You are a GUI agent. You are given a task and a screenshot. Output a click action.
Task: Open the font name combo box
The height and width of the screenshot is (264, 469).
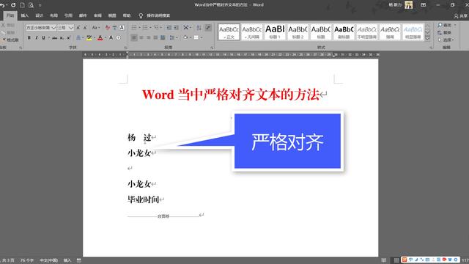tap(41, 28)
